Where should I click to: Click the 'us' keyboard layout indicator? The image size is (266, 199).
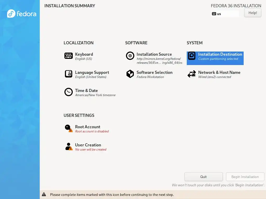click(x=225, y=14)
